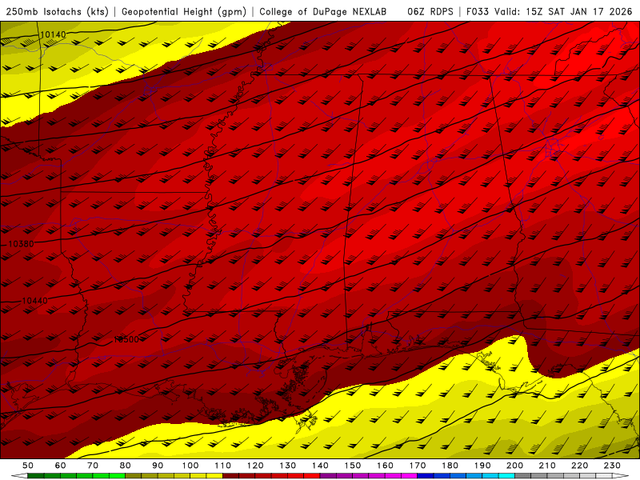The image size is (640, 480).
Task: Click the 80 value on the color scale
Action: pyautogui.click(x=126, y=466)
